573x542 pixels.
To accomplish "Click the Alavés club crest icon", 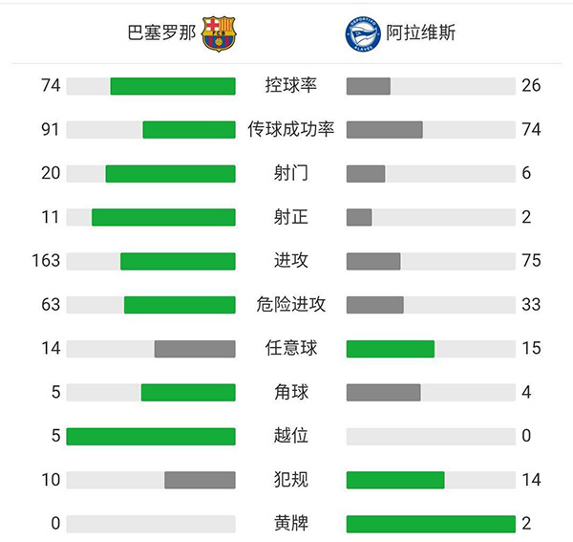I will 362,33.
